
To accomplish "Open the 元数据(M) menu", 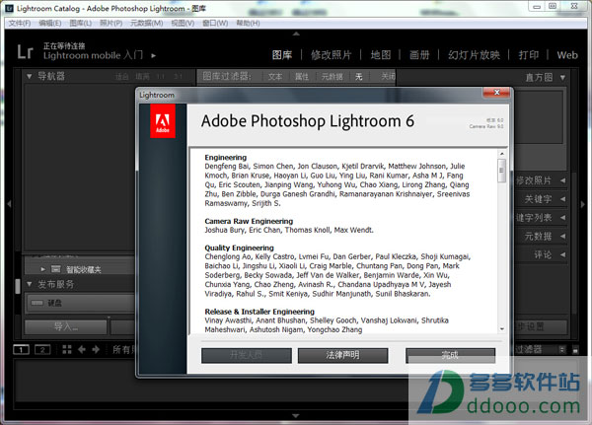I will pos(146,24).
